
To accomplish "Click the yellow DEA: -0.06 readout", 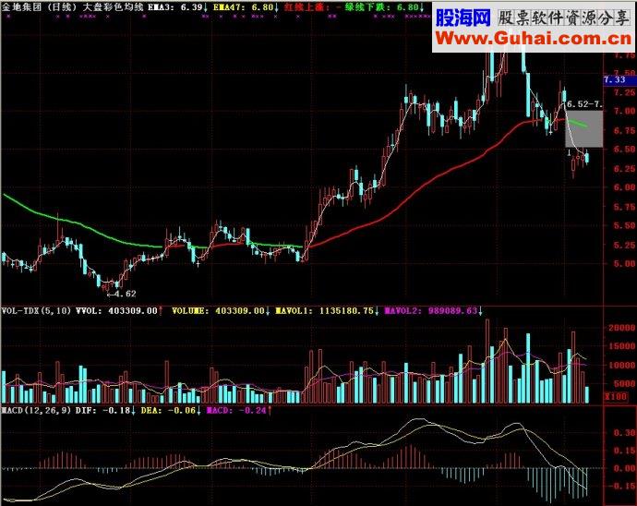I will point(171,411).
